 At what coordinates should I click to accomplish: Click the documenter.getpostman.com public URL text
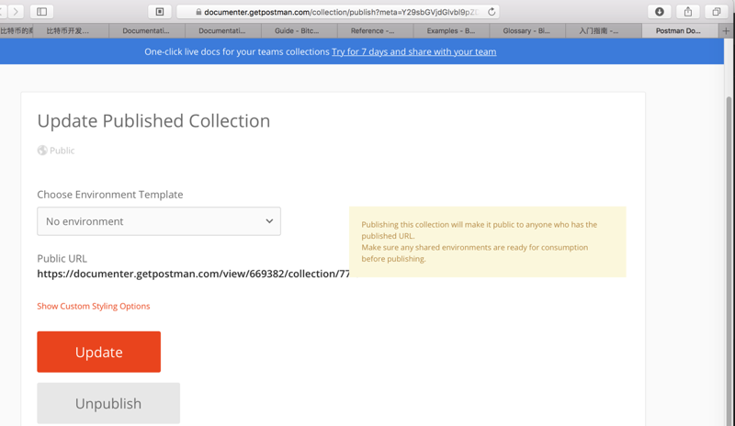194,274
